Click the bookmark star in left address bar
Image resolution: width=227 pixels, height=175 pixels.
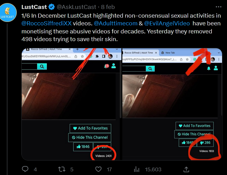[83, 56]
